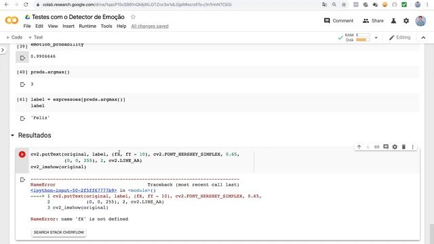
Task: Click into cv2_imshow(original) code line
Action: (58, 167)
